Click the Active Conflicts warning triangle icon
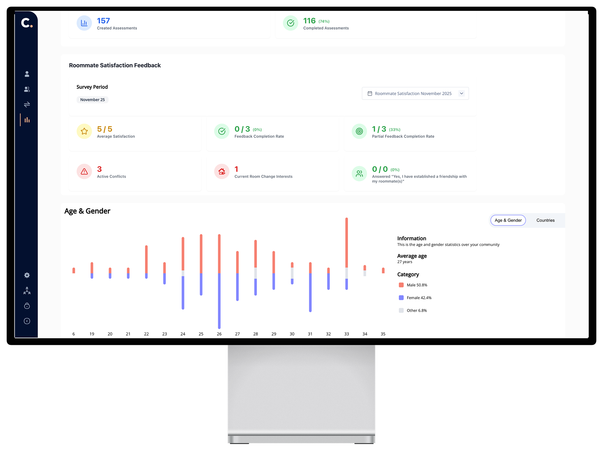This screenshot has height=455, width=603. click(84, 172)
